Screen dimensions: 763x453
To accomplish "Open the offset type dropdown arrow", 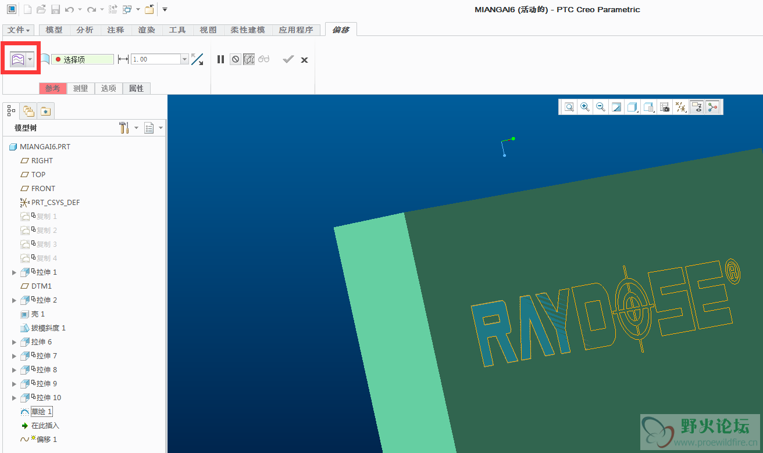I will tap(30, 59).
